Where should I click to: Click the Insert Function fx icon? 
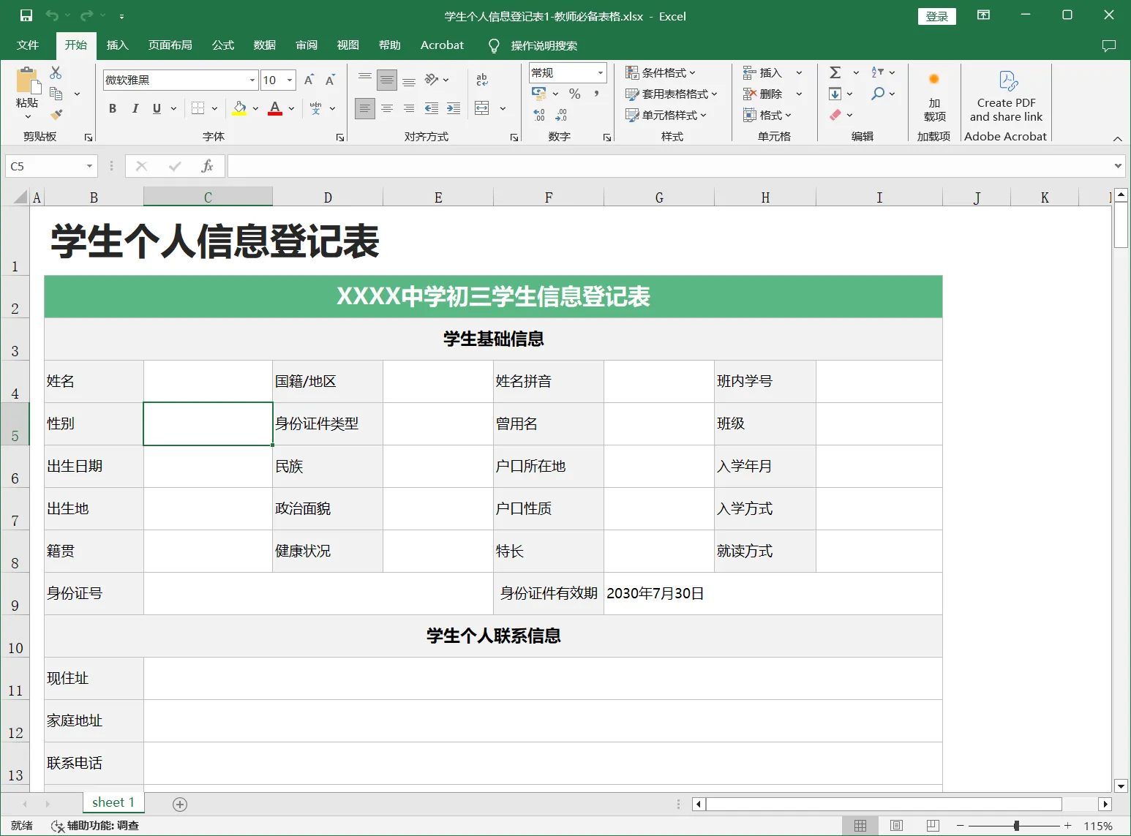coord(207,166)
